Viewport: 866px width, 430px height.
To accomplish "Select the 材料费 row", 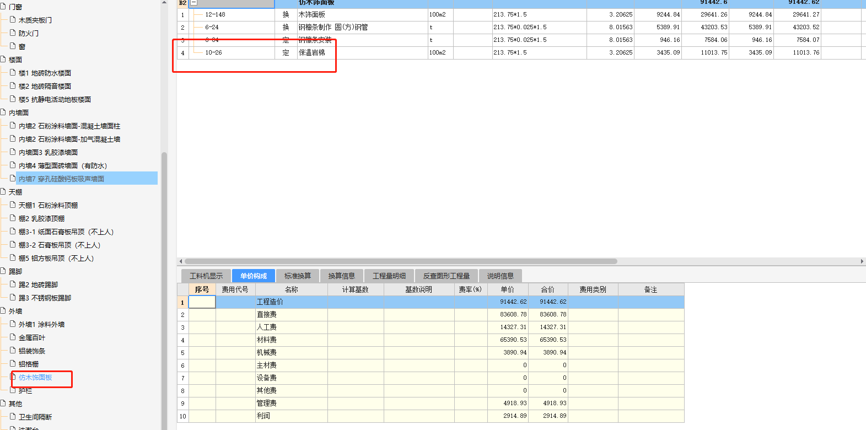I will pos(431,340).
